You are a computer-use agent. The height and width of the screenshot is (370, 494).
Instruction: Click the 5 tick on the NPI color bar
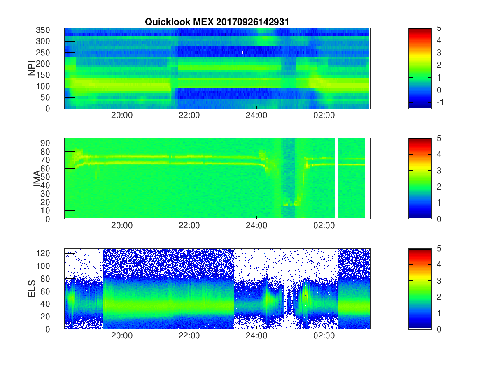(x=439, y=28)
